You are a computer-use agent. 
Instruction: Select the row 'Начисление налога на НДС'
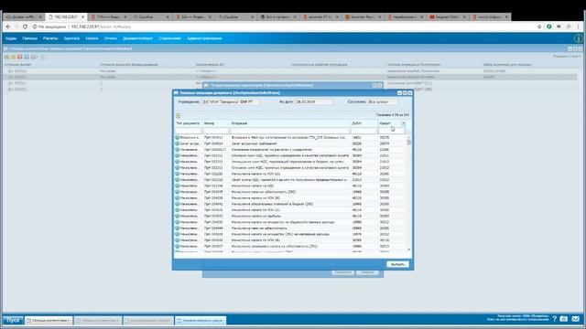coord(291,186)
